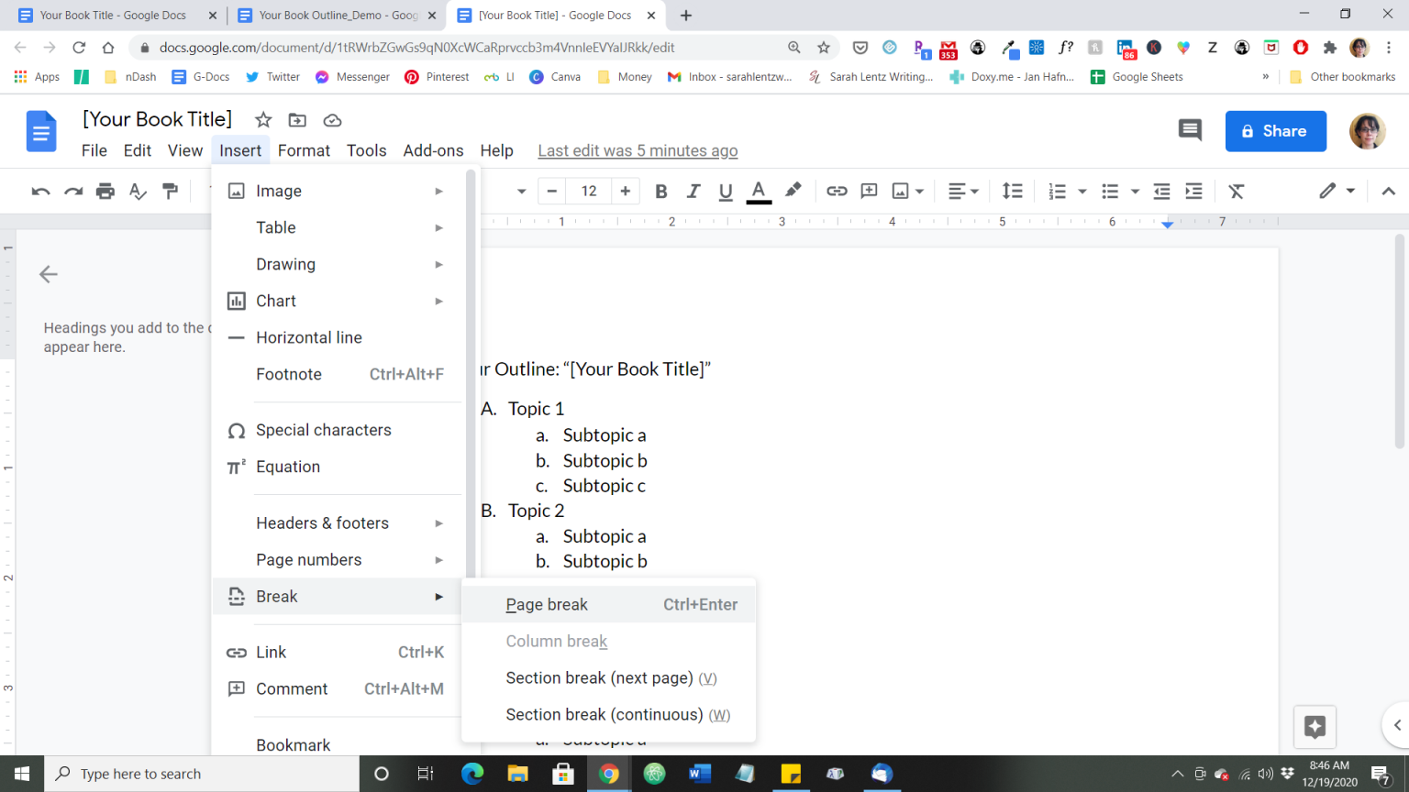Viewport: 1409px width, 792px height.
Task: Apply a bulleted list
Action: pos(1110,191)
